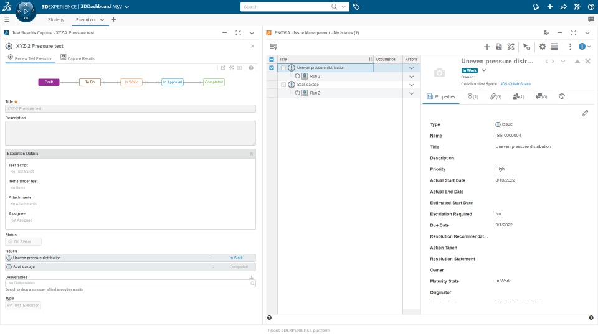Uncheck the Uneven pressure distribution row checkbox
598x336 pixels.
click(x=272, y=68)
